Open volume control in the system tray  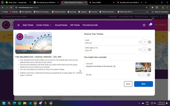point(155,103)
